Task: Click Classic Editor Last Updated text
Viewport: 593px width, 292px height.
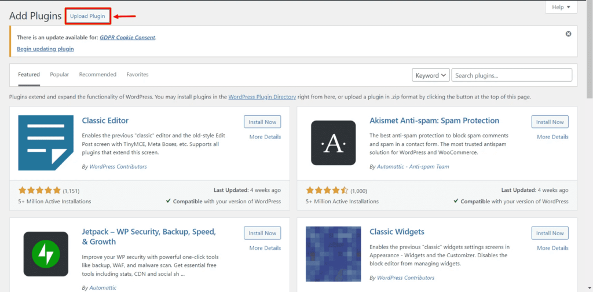Action: pos(247,190)
